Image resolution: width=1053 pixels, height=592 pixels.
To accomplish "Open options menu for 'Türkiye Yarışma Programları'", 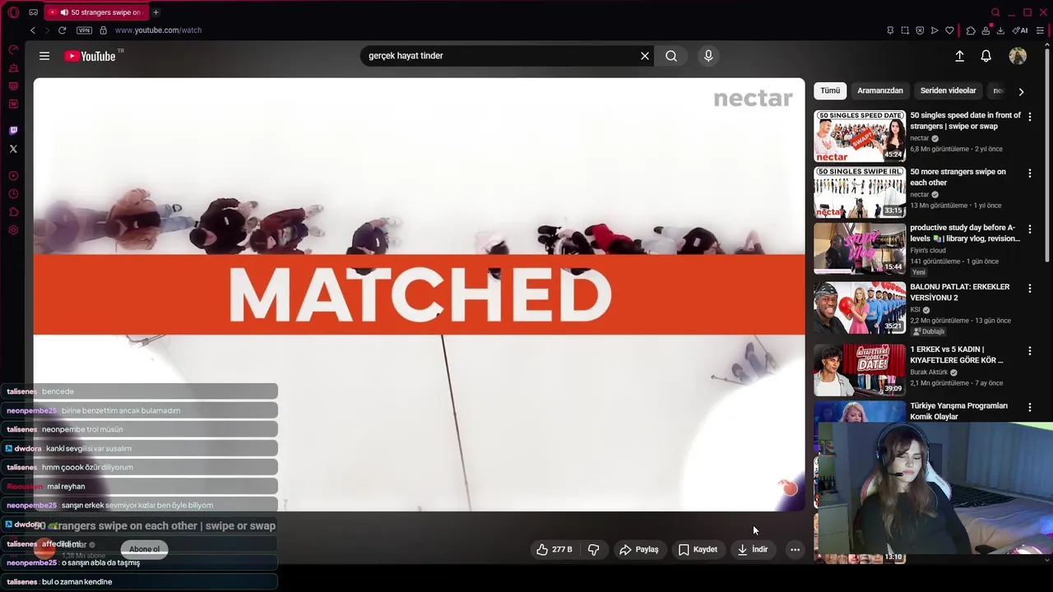I will click(x=1029, y=407).
